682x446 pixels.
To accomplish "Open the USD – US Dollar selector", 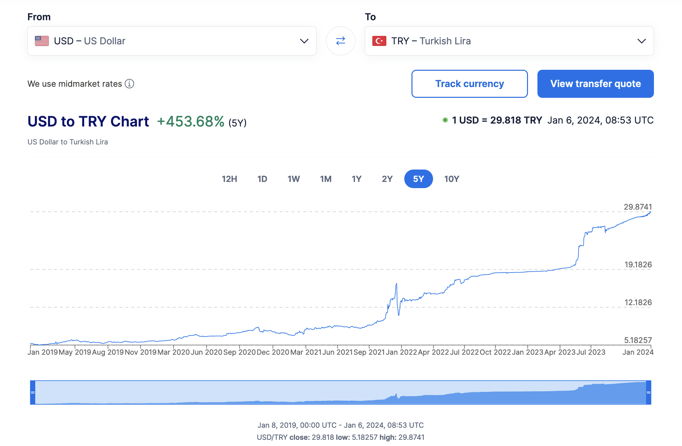I will pyautogui.click(x=172, y=41).
